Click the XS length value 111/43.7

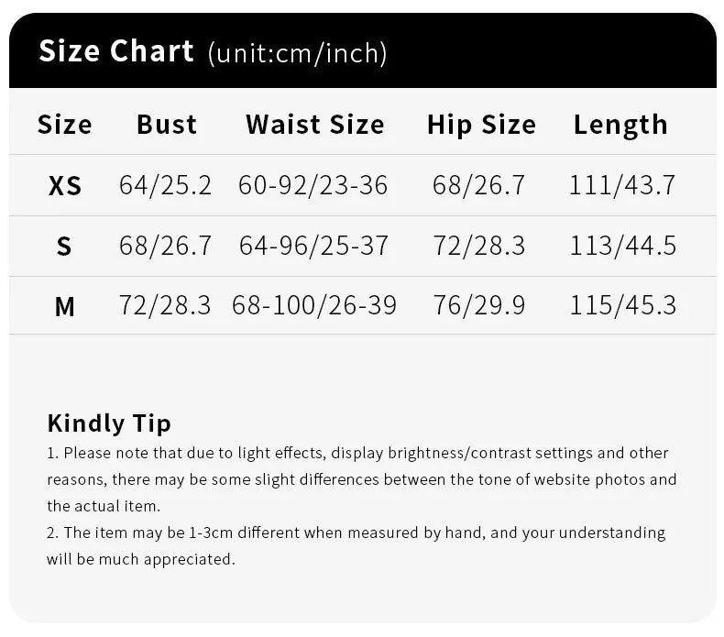(622, 185)
